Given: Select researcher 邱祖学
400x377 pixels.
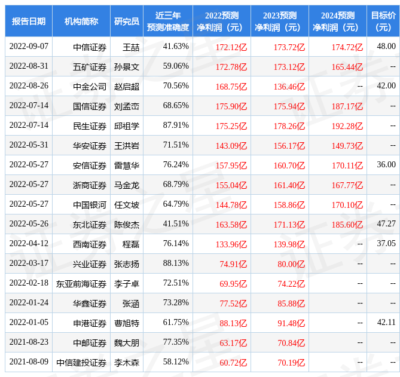Looking at the screenshot, I should coord(127,126).
